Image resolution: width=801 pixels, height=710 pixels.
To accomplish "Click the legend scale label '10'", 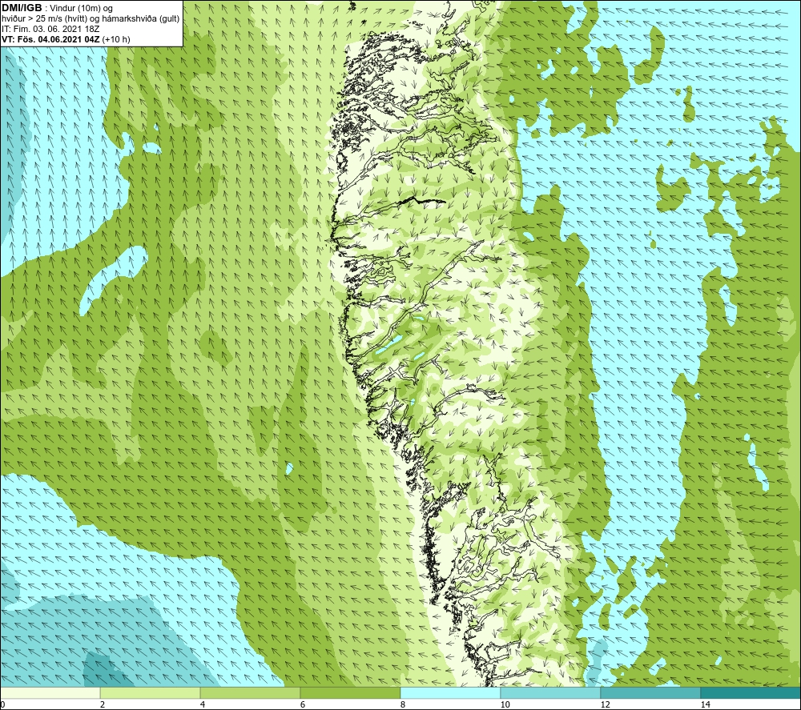I will click(x=505, y=705).
